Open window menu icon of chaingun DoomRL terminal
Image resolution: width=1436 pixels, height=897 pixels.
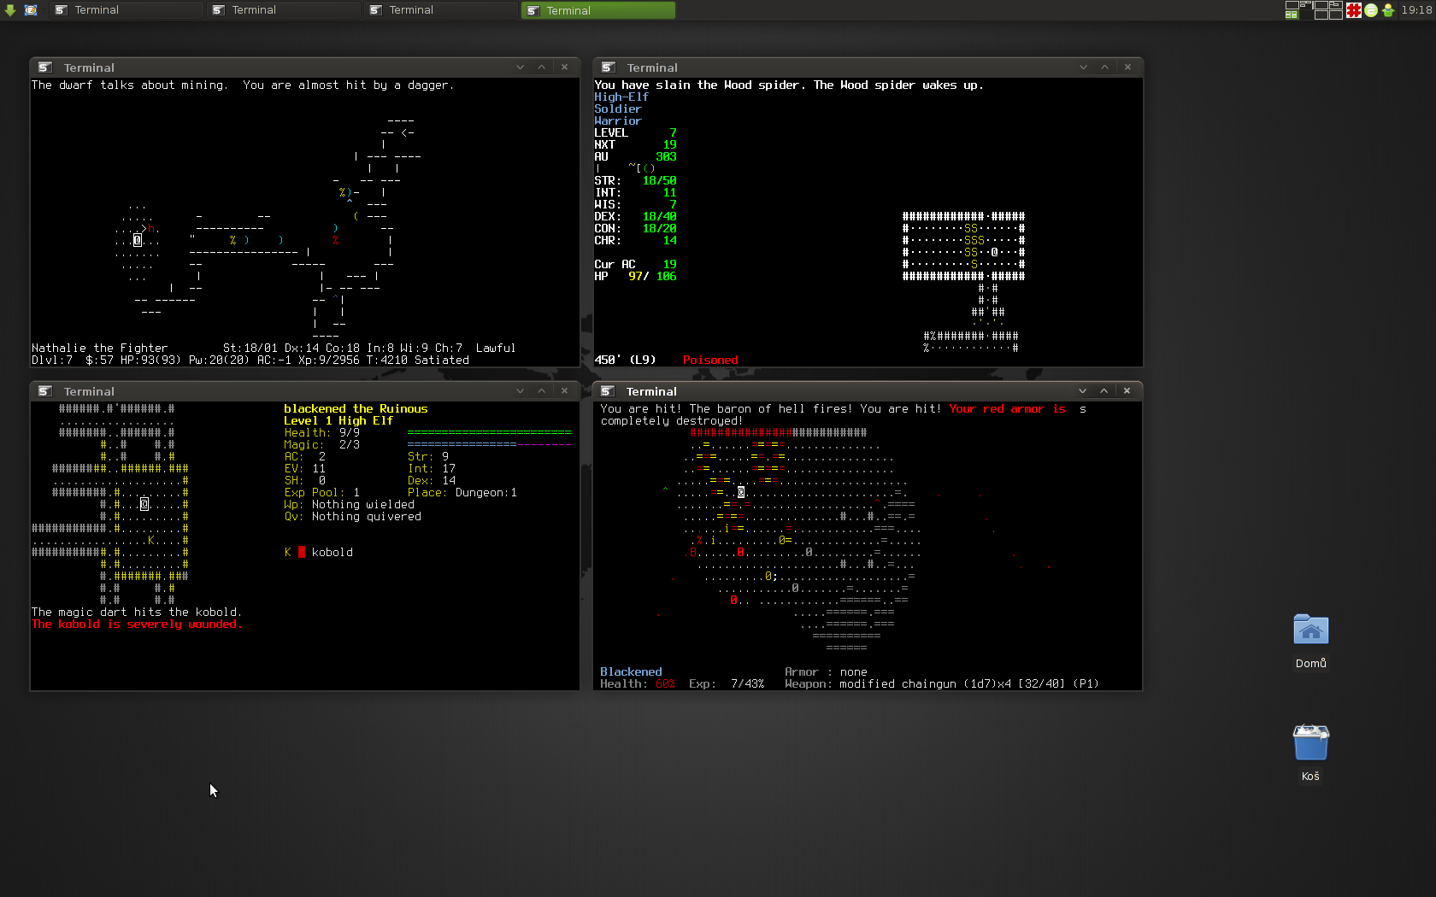coord(607,391)
